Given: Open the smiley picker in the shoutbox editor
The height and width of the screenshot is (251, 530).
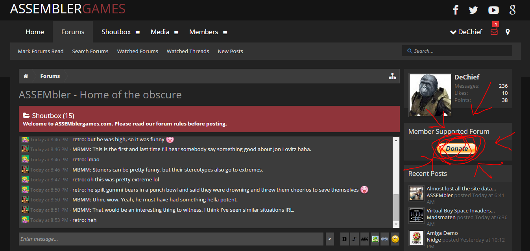Looking at the screenshot, I should 395,239.
